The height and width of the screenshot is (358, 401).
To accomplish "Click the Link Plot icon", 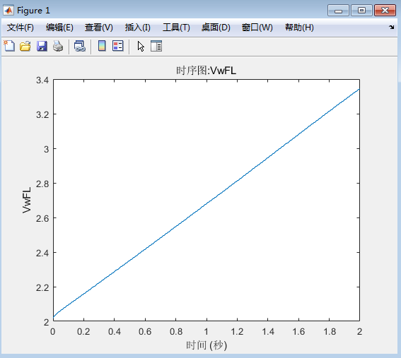I will click(x=79, y=46).
